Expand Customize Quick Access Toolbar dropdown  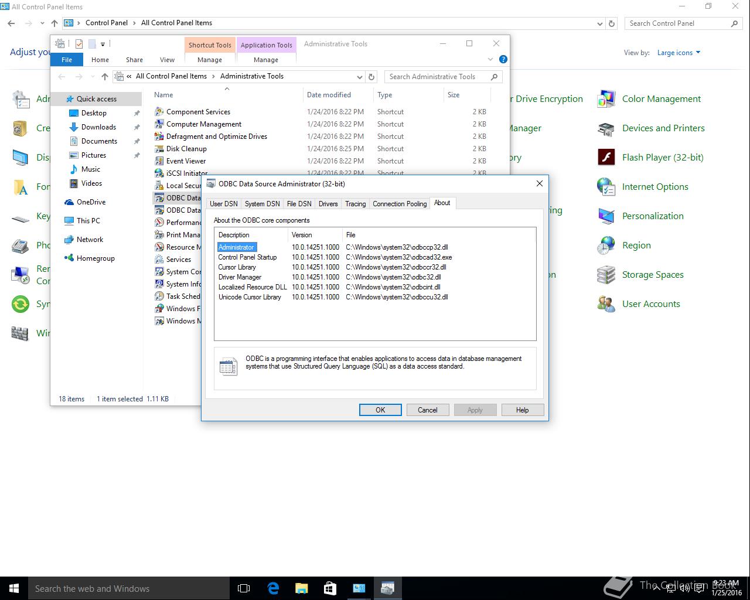[x=103, y=44]
